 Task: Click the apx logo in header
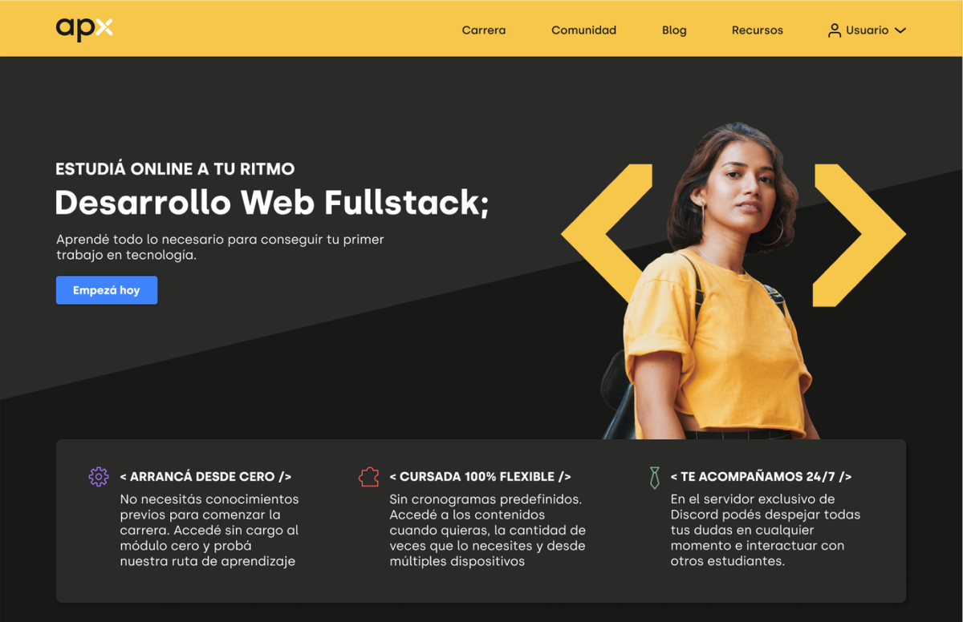(84, 30)
